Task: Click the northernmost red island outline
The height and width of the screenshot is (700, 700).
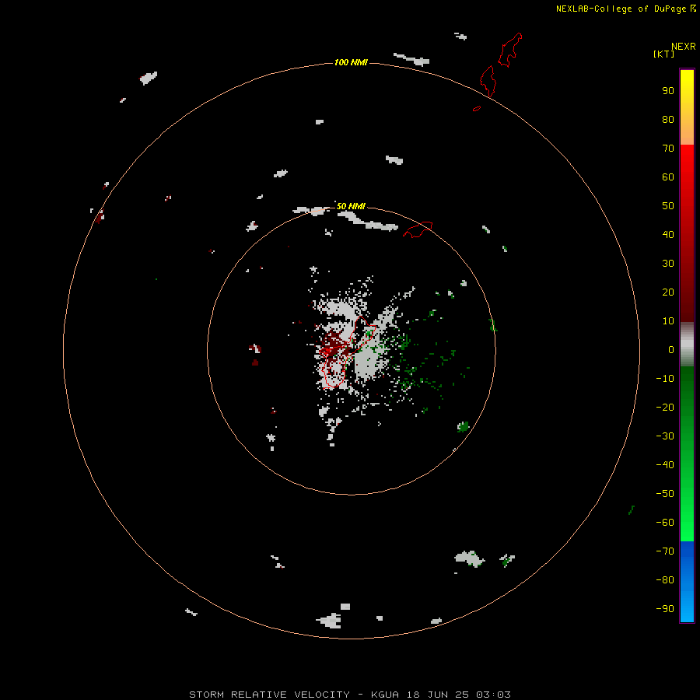Action: click(509, 50)
